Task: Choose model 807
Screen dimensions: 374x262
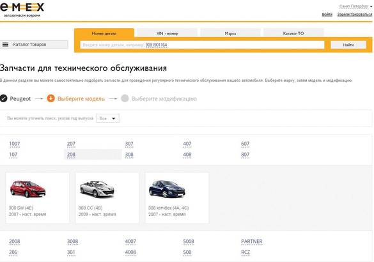Action: [x=245, y=155]
